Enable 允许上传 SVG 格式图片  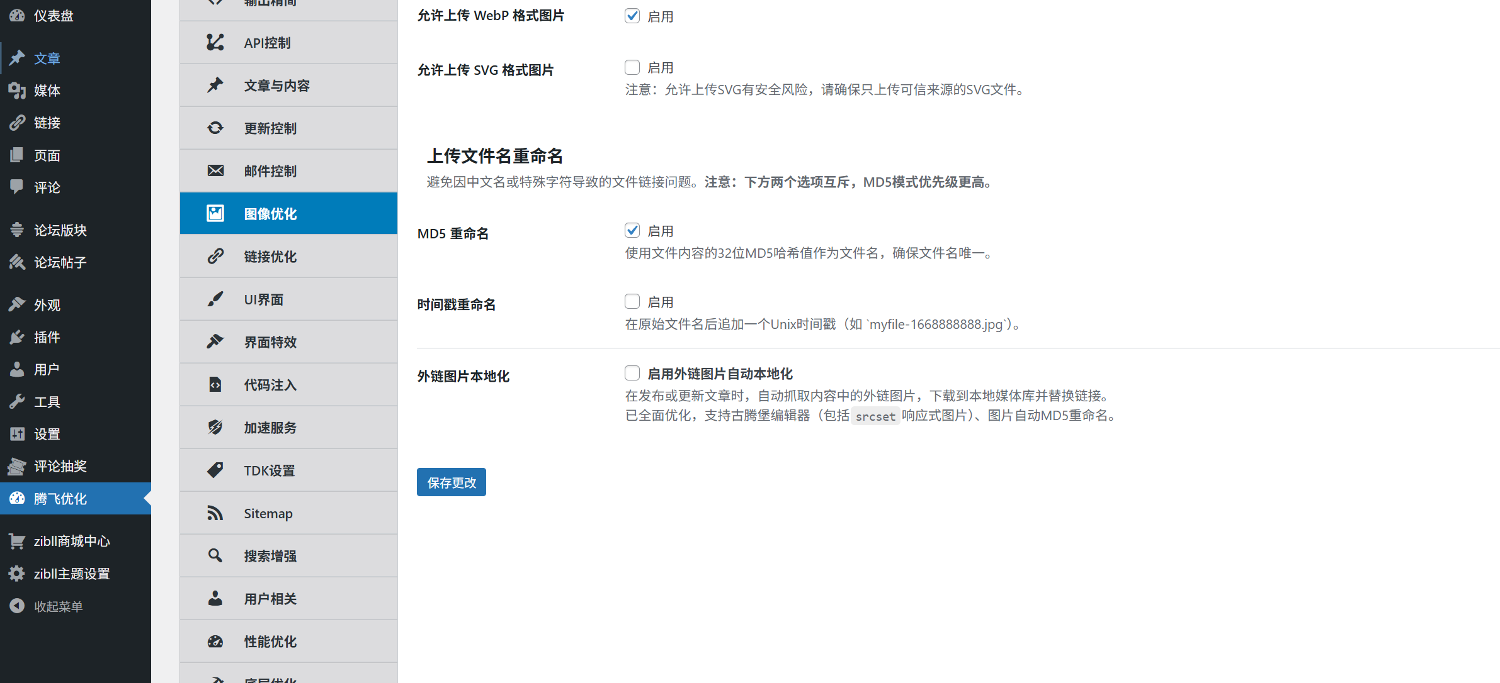point(632,67)
